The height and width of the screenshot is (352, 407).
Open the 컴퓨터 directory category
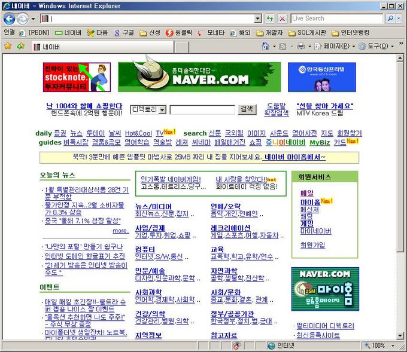(x=145, y=249)
